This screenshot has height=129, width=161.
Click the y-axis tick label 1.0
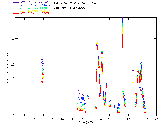(x=12, y=51)
